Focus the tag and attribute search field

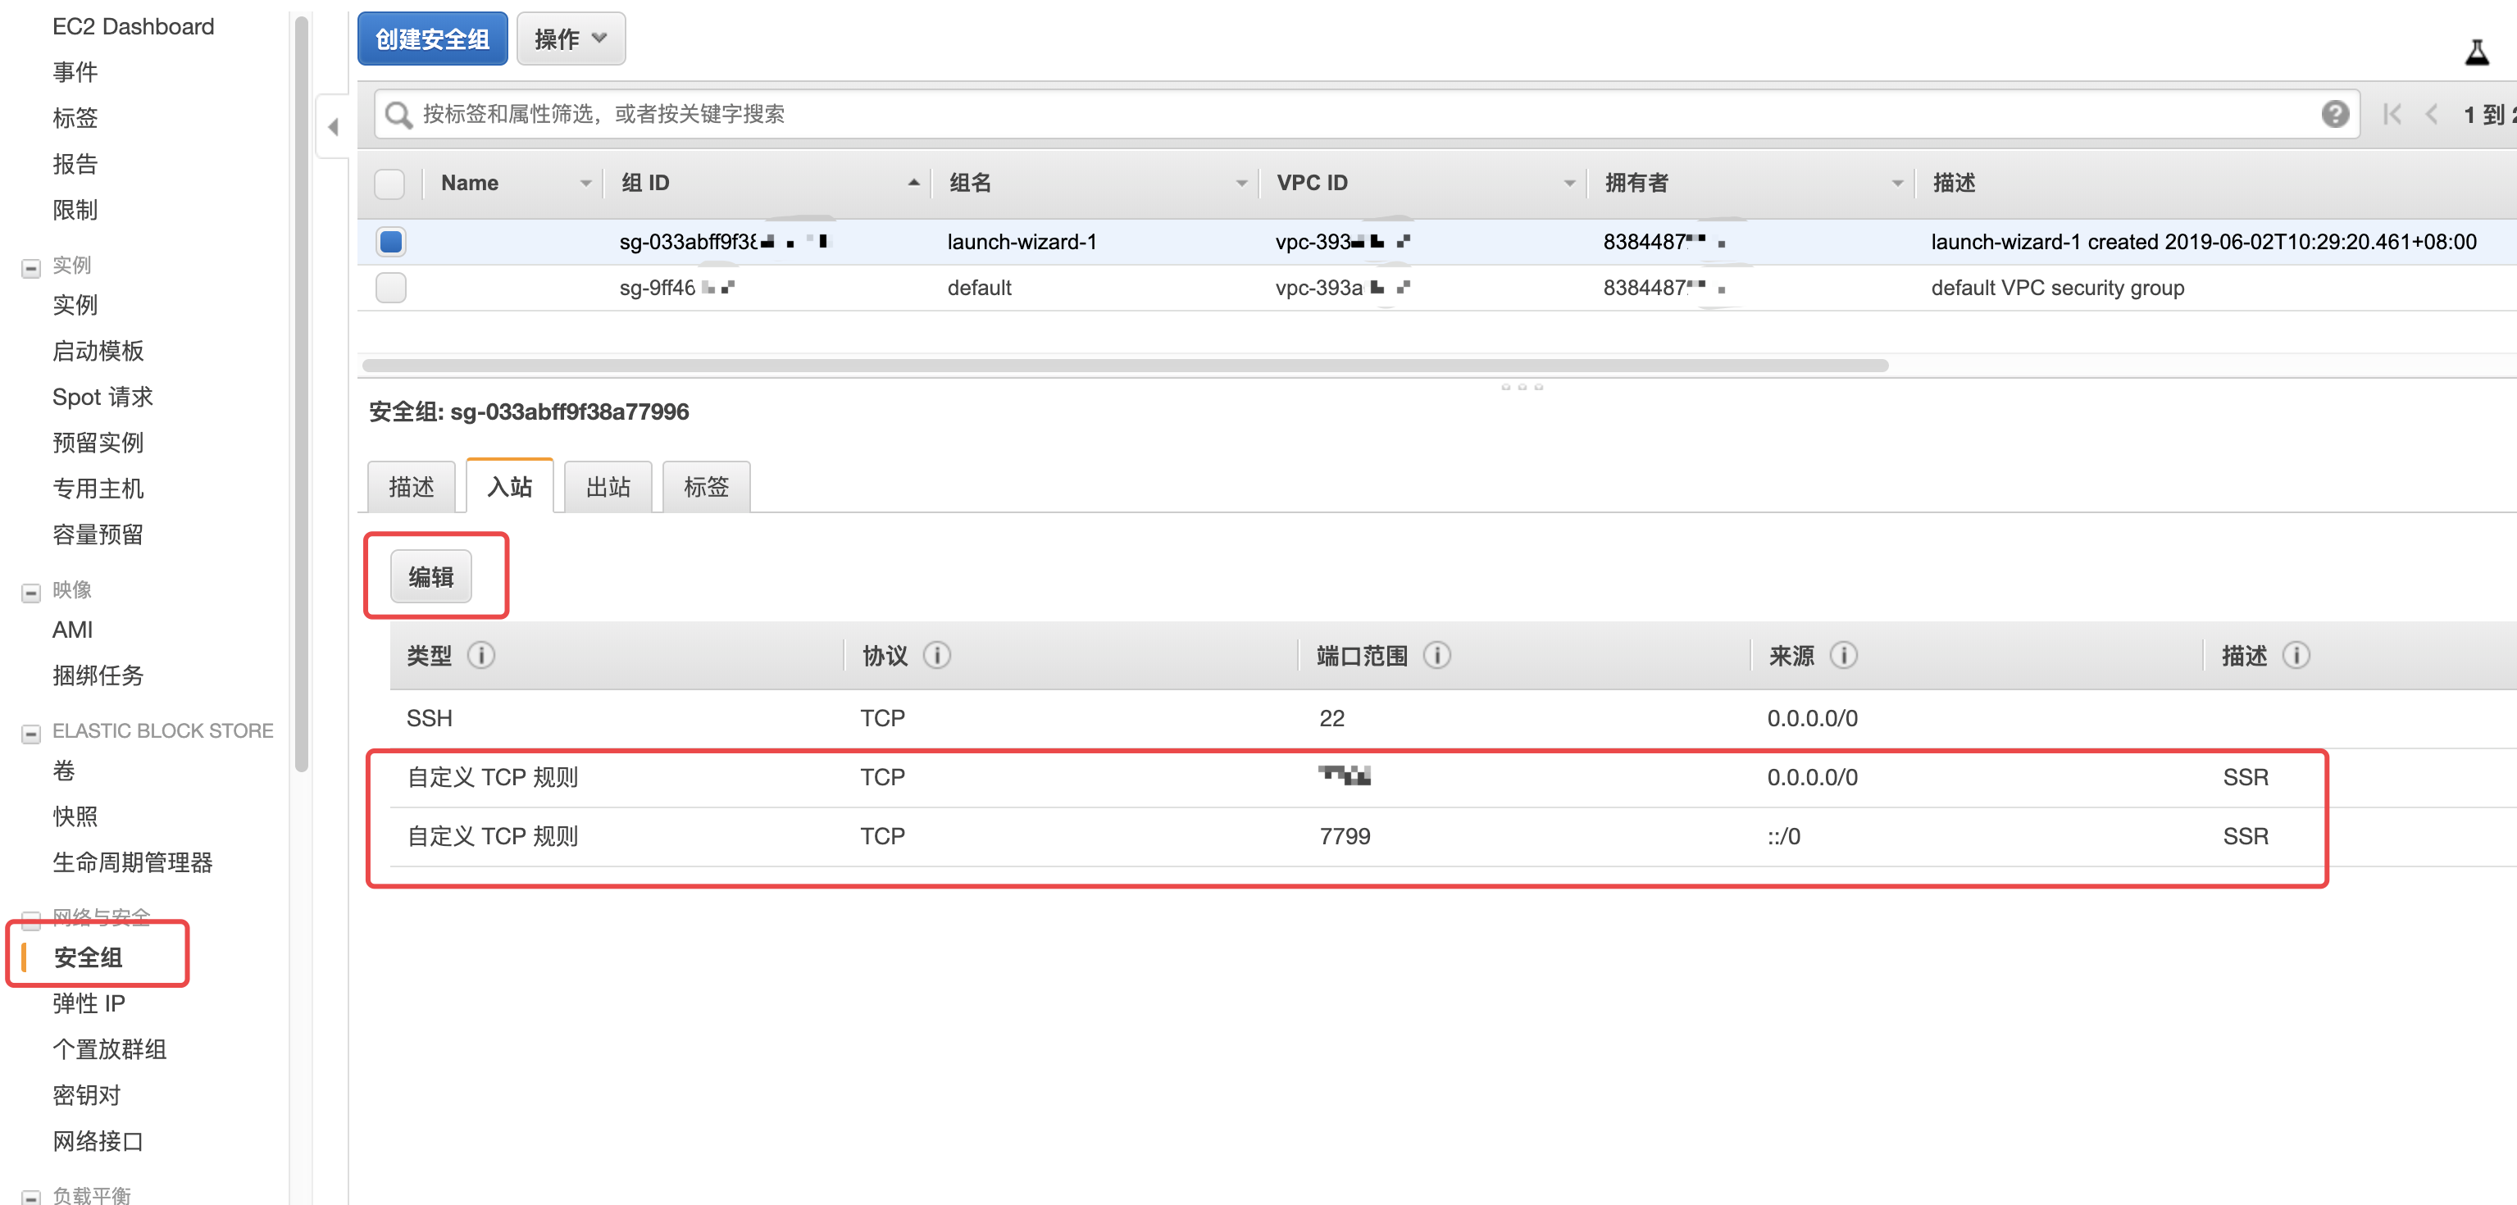point(1367,114)
